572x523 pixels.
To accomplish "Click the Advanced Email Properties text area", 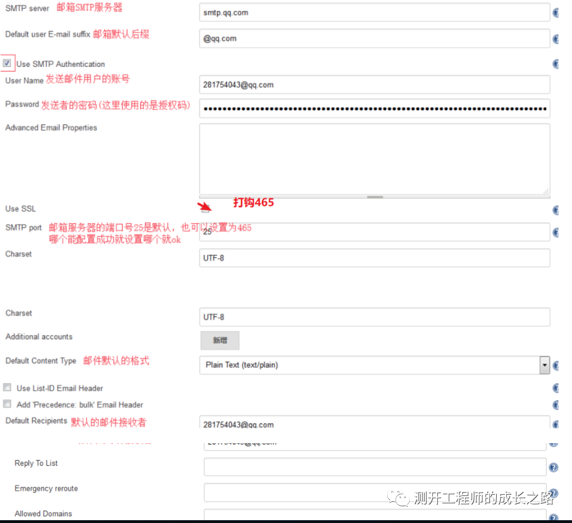I will tap(374, 159).
